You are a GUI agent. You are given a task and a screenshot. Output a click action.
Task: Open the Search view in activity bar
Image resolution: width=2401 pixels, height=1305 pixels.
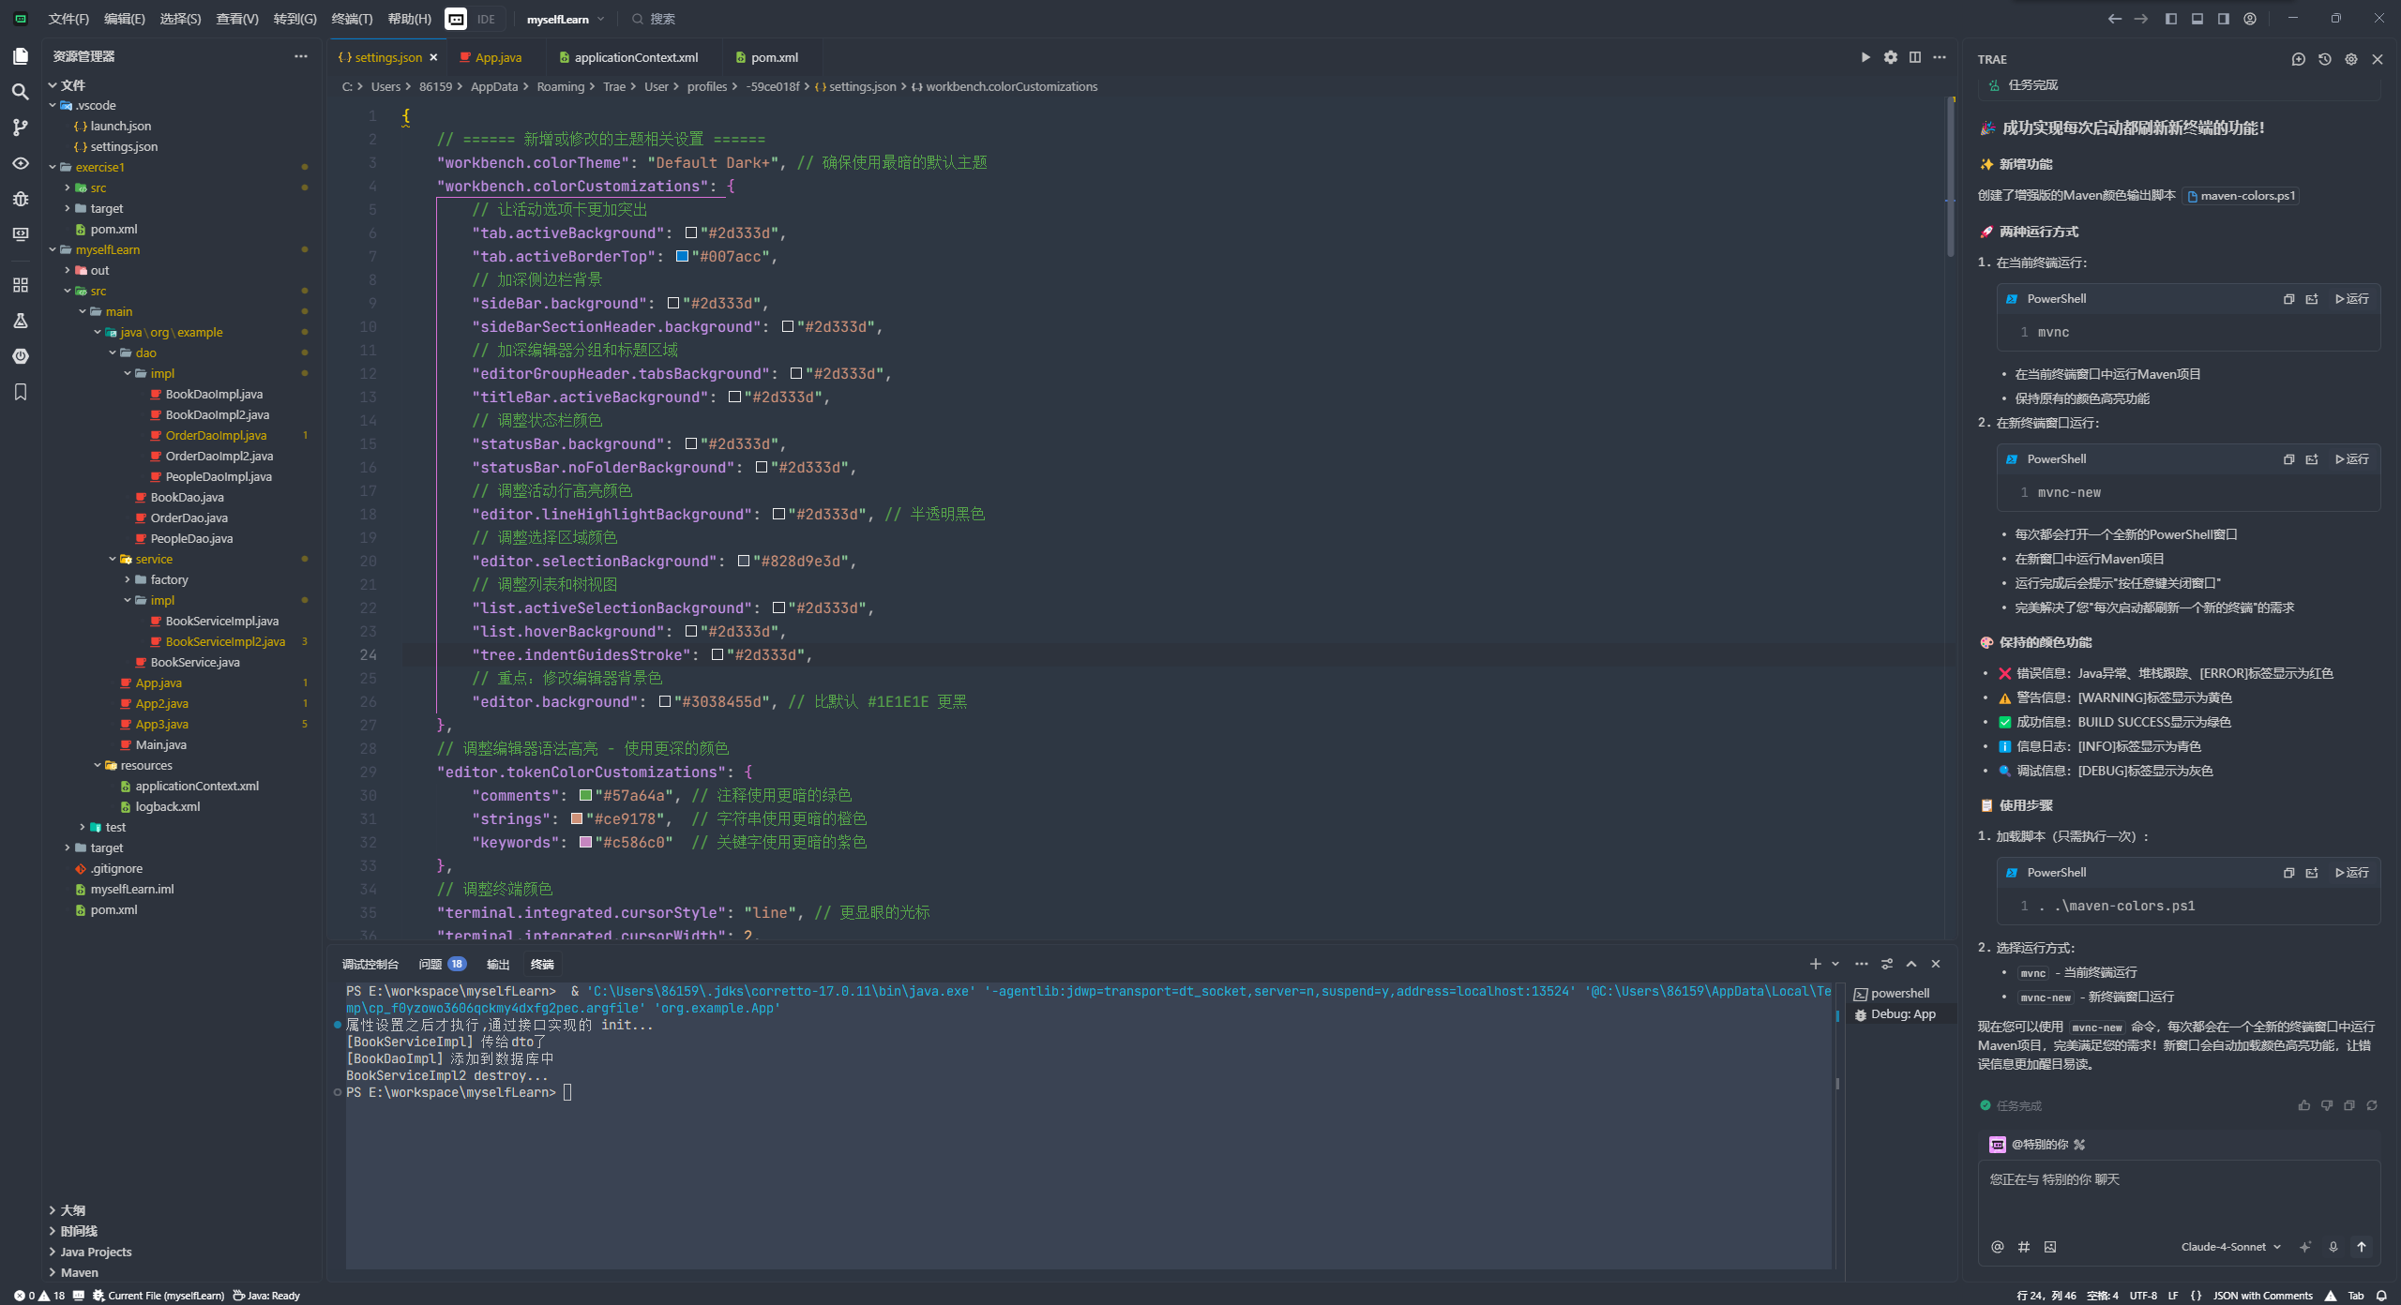tap(20, 92)
